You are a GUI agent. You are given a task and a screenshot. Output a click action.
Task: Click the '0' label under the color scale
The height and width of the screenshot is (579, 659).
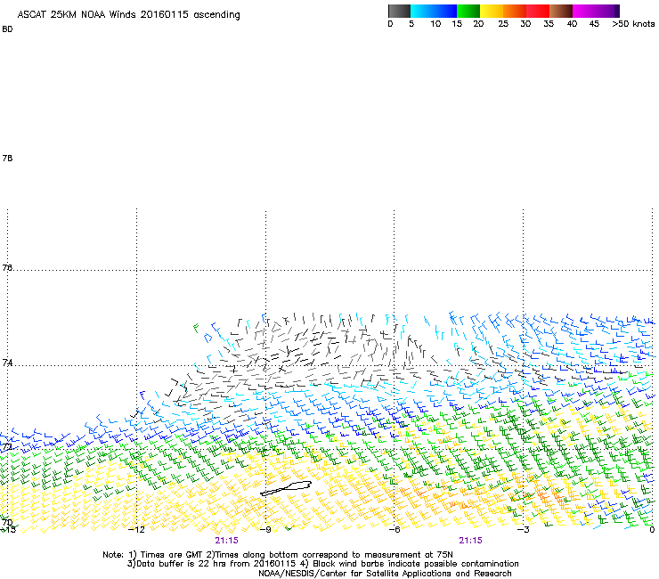390,24
